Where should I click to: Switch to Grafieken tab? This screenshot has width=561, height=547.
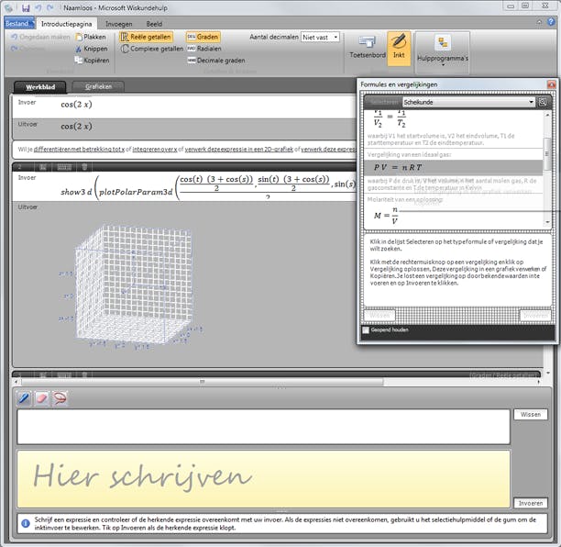(x=98, y=86)
